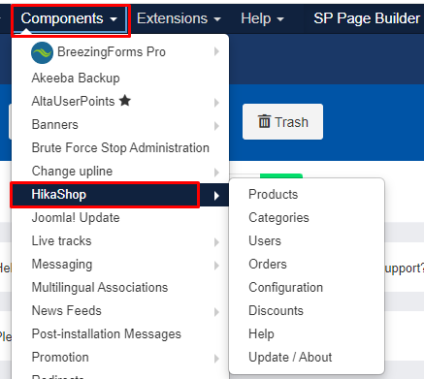
Task: Expand AltaUserPoints submenu arrow
Action: click(x=216, y=103)
